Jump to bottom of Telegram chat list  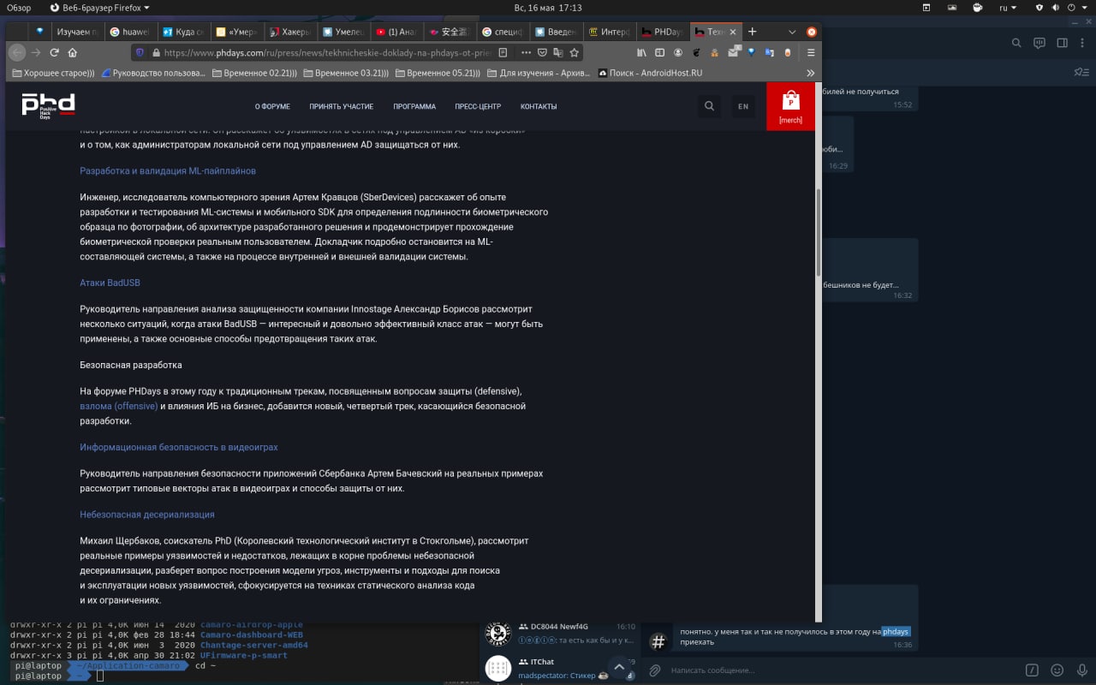pyautogui.click(x=619, y=667)
